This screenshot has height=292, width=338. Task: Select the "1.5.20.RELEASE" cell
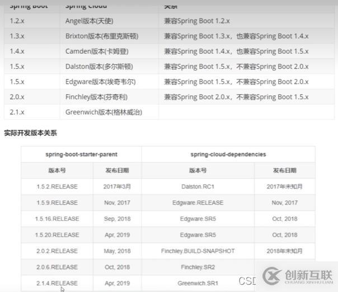tap(57, 235)
